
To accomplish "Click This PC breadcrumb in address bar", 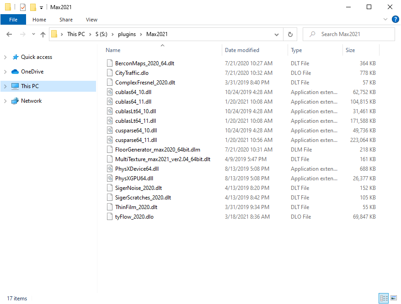I will (76, 34).
